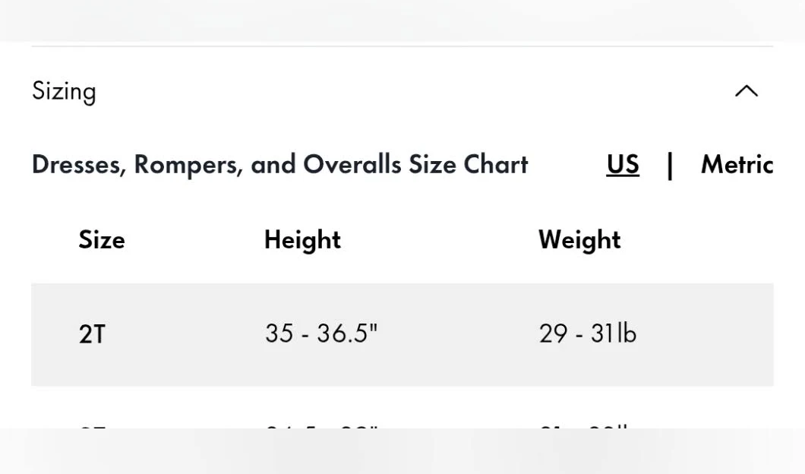Select the shaded 2T row's empty right end

pos(721,334)
